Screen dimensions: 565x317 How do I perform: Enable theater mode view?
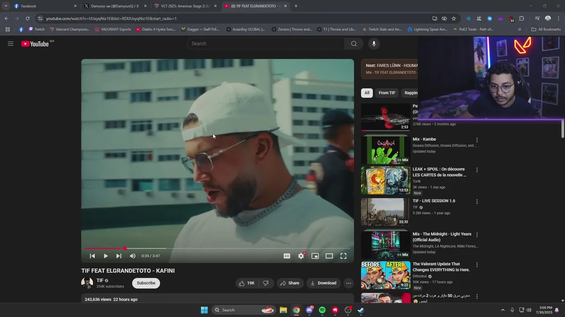click(329, 256)
